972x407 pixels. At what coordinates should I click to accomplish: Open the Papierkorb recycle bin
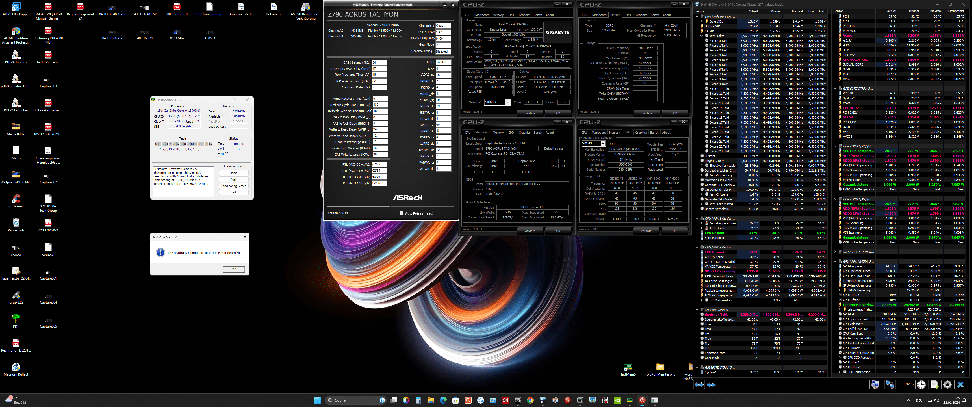(x=16, y=225)
